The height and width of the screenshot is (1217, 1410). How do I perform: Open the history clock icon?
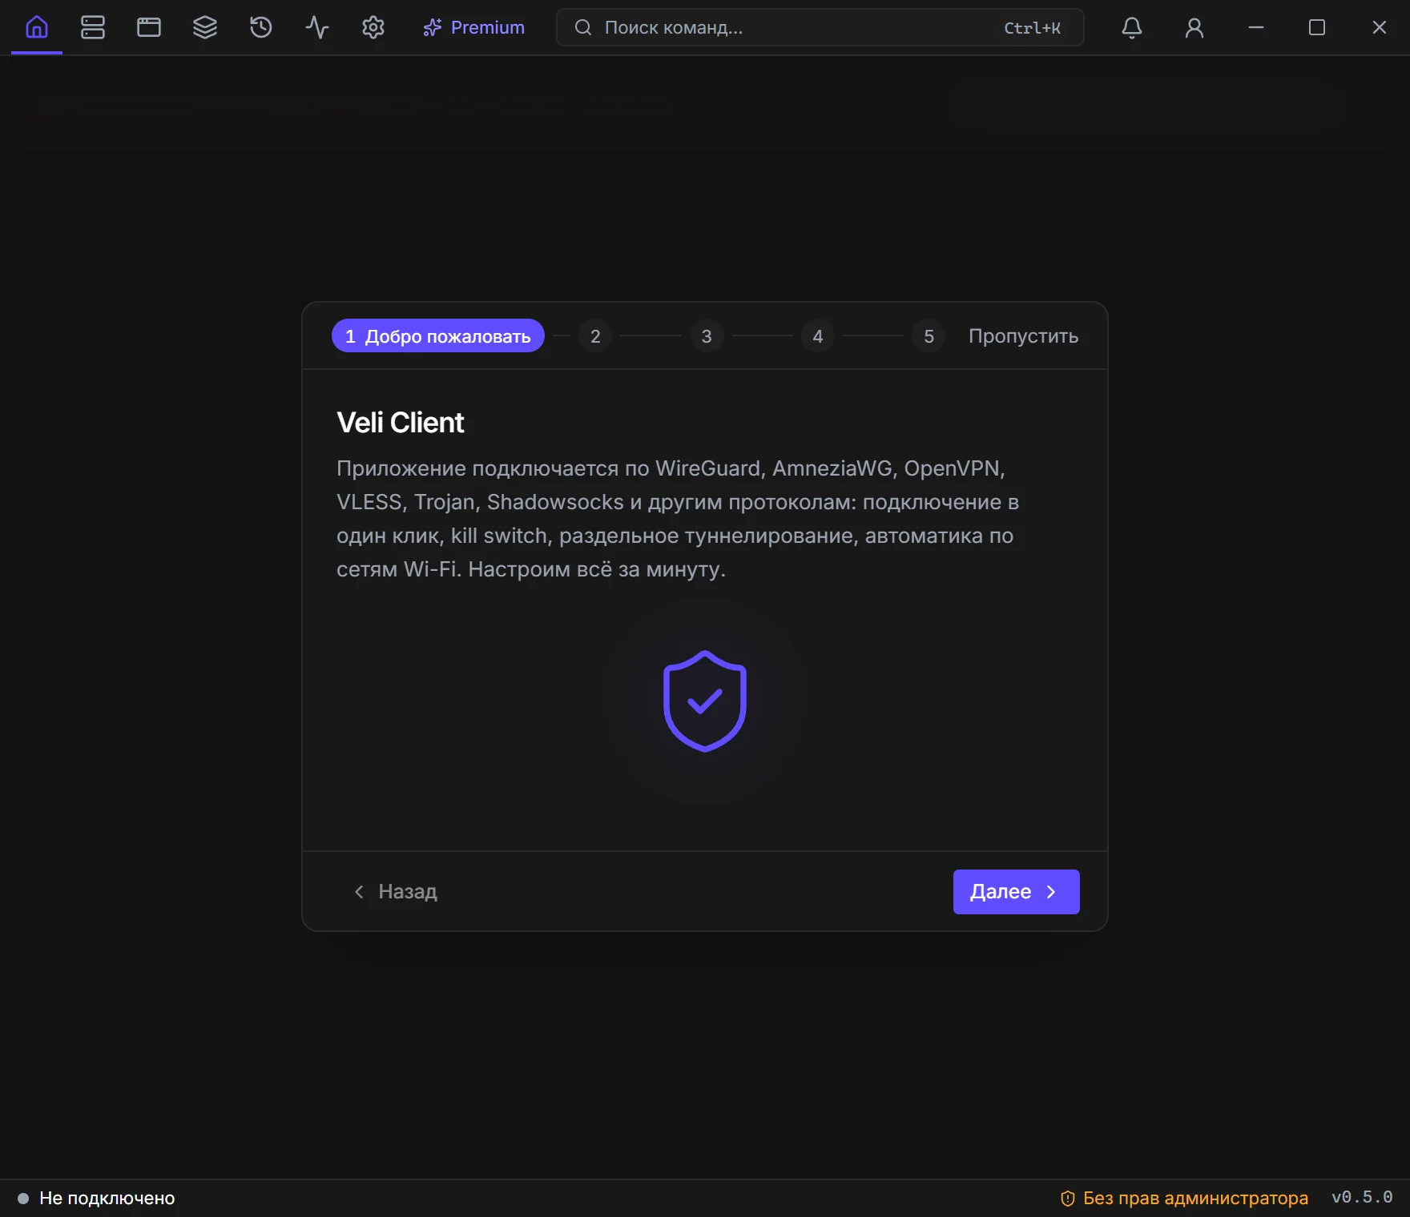click(261, 27)
